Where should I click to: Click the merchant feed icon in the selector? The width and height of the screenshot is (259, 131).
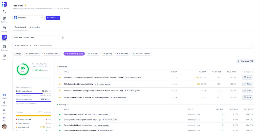point(15,18)
